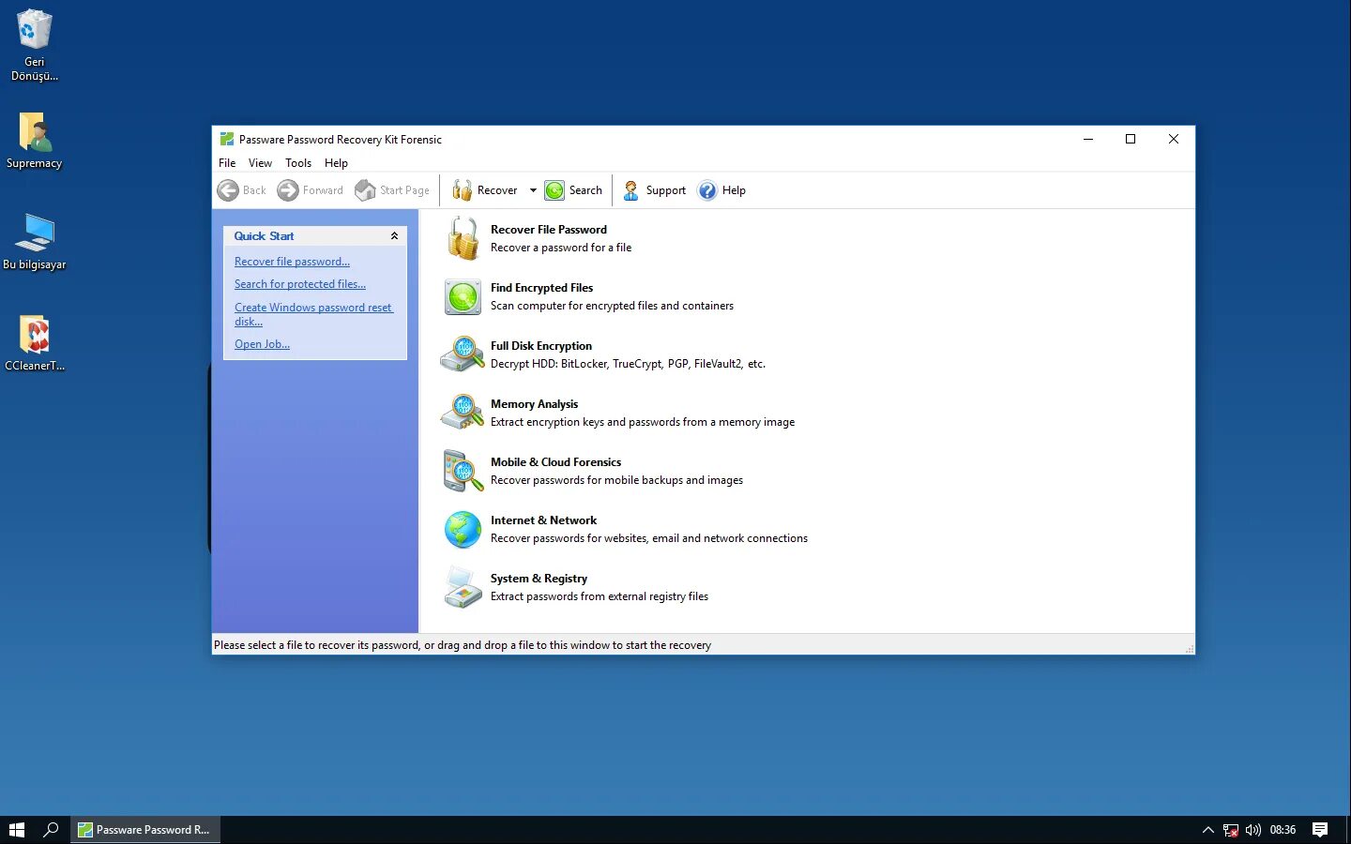Click the Internet & Network globe icon
The height and width of the screenshot is (844, 1351).
point(463,530)
